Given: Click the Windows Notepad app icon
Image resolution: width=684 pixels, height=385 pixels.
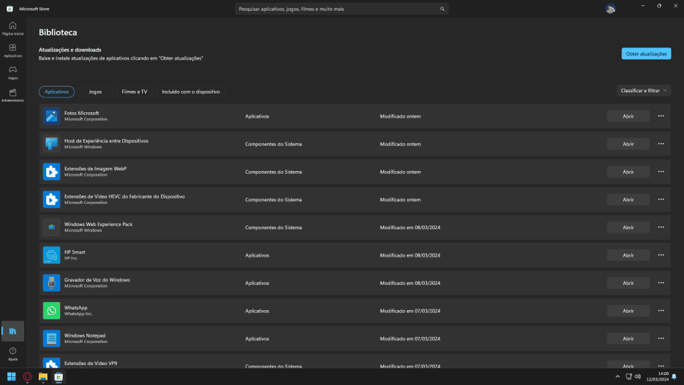Looking at the screenshot, I should [x=51, y=338].
